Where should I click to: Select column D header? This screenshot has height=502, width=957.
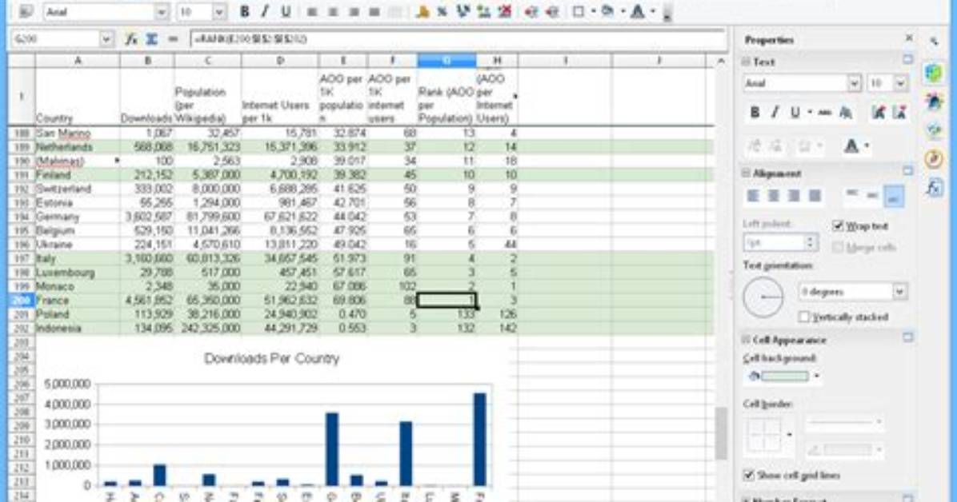279,61
